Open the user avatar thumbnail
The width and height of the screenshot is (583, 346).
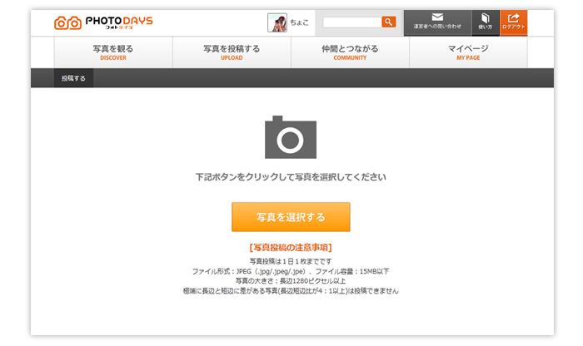click(x=277, y=22)
